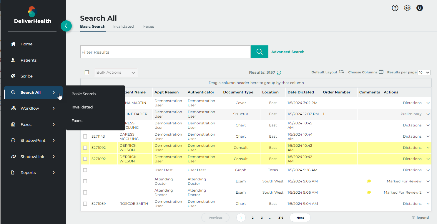Reset to Default Layout icon
This screenshot has height=224, width=437.
pos(341,72)
